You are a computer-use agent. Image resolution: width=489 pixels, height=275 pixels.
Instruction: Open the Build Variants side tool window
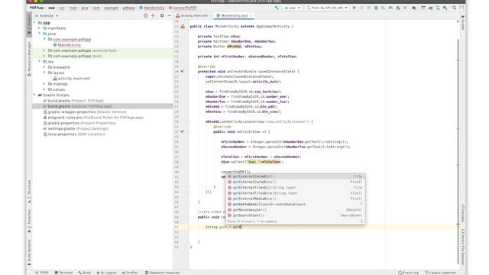pyautogui.click(x=29, y=252)
